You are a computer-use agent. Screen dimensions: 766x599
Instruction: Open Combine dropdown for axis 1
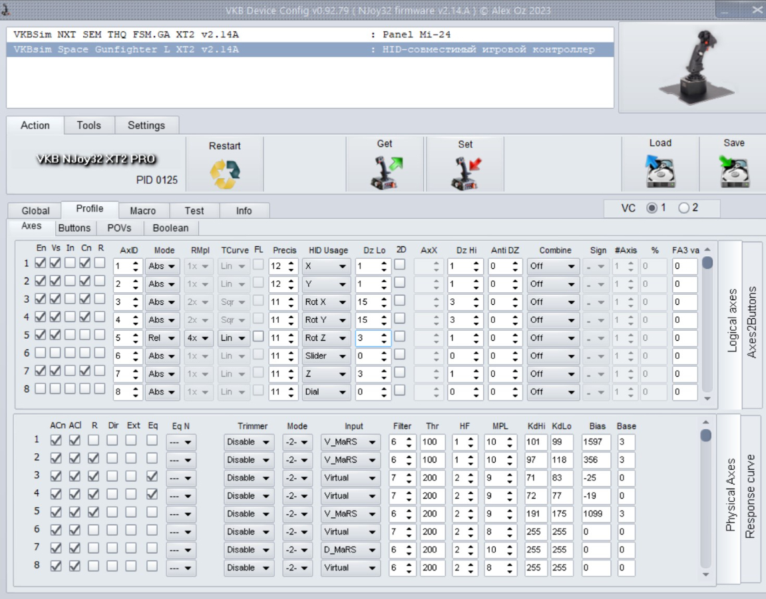point(552,266)
